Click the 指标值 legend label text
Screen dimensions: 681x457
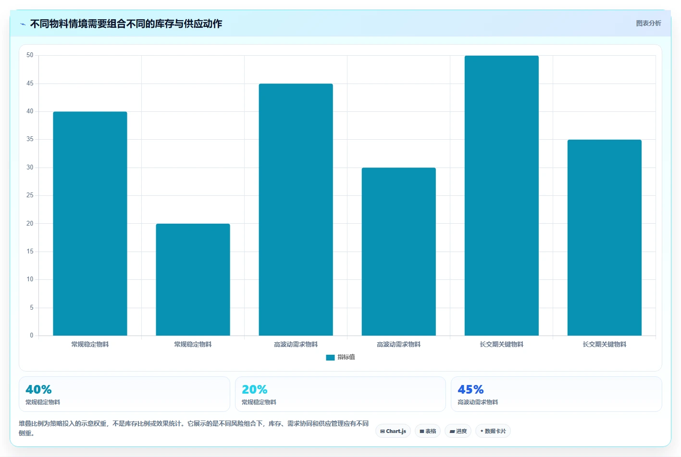tap(346, 357)
